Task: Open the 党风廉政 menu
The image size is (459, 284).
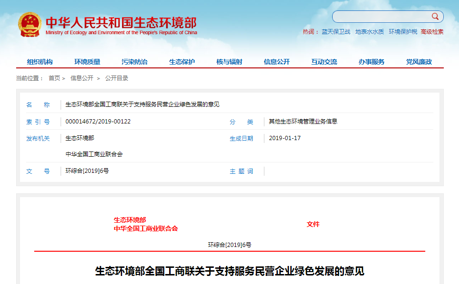Action: (x=419, y=62)
